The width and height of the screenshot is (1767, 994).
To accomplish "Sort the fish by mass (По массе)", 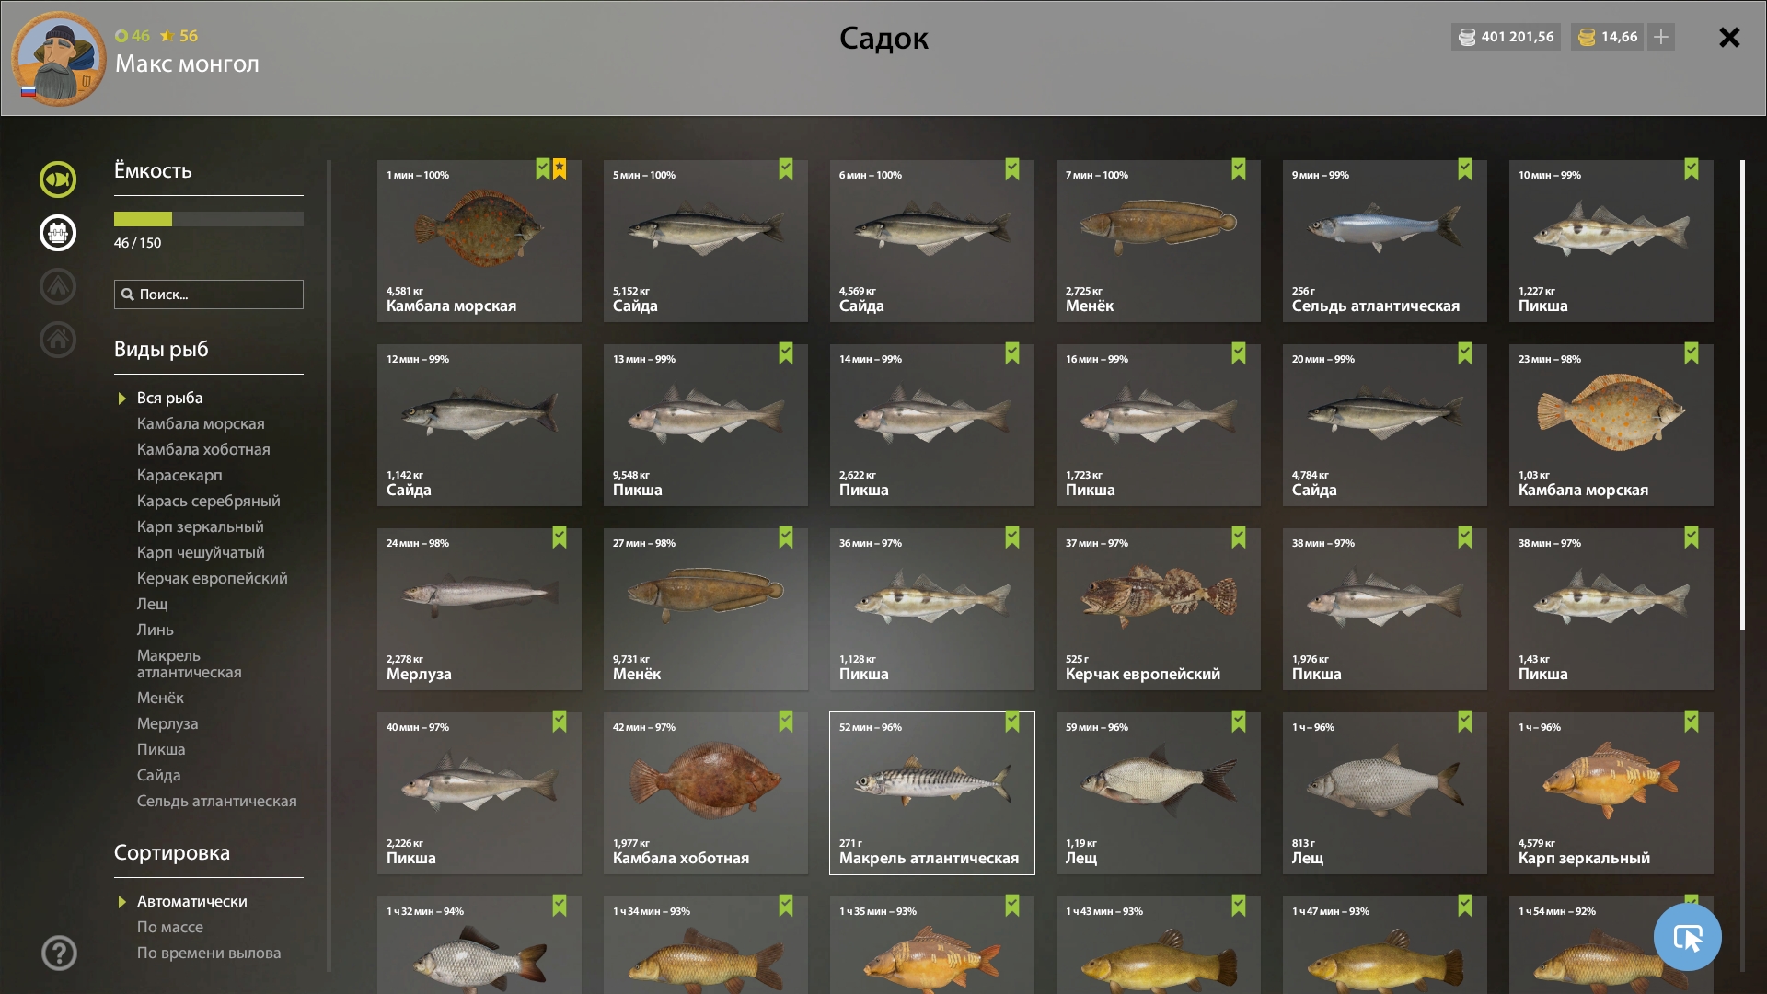I will pyautogui.click(x=170, y=927).
